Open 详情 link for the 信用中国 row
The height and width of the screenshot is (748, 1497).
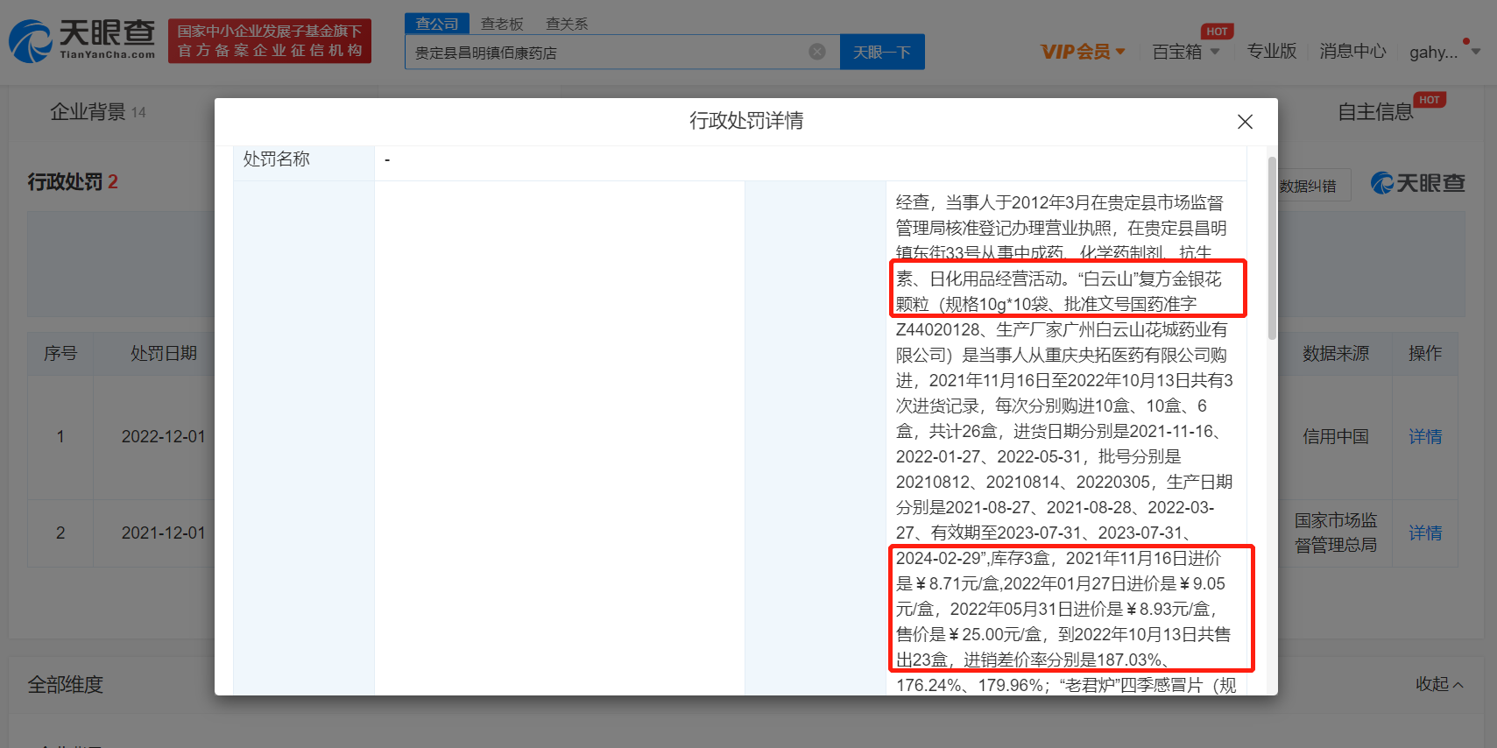coord(1424,436)
